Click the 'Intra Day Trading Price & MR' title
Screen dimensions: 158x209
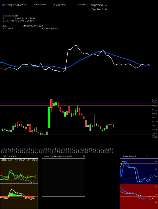[58, 156]
